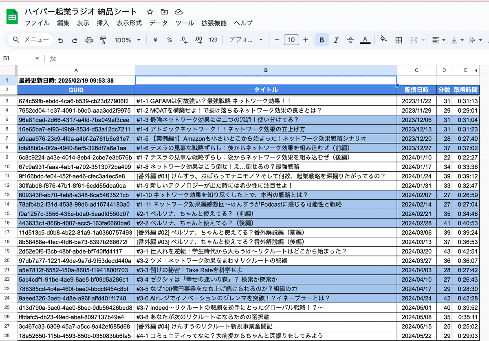Click GUID cell 7652cd04-1e37-4091-b0e0-aaa3cd2f9975
Screen dimensions: 489x341
pos(76,110)
